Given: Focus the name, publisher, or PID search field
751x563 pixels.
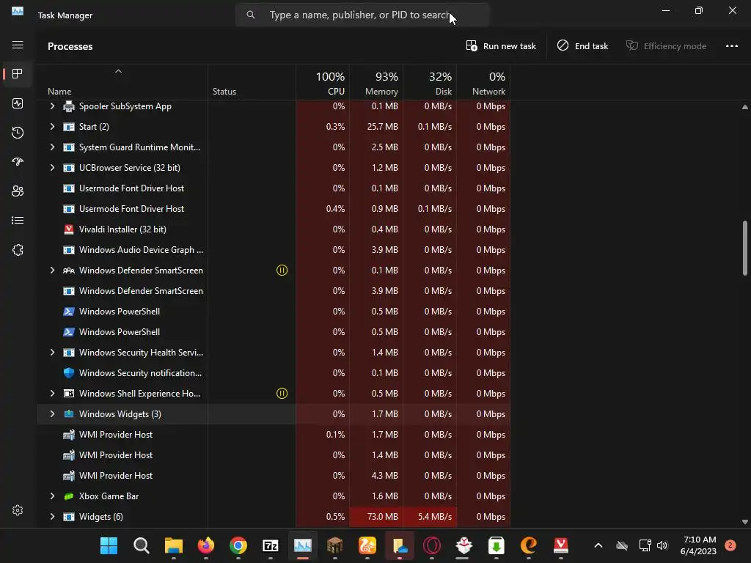Looking at the screenshot, I should click(362, 15).
